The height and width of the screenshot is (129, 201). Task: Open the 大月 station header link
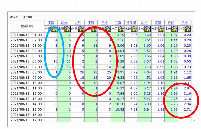pyautogui.click(x=78, y=23)
